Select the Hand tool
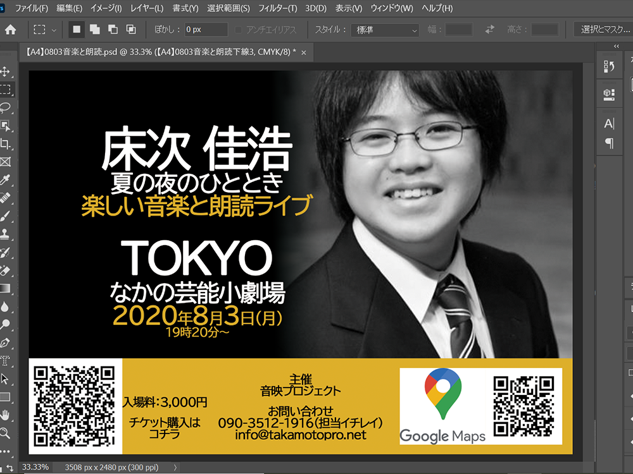Image resolution: width=633 pixels, height=474 pixels. [6, 415]
